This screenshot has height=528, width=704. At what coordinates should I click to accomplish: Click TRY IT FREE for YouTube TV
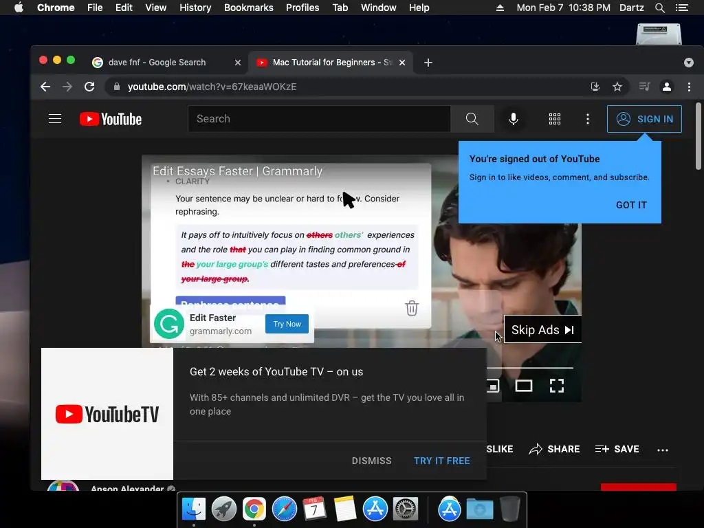442,461
